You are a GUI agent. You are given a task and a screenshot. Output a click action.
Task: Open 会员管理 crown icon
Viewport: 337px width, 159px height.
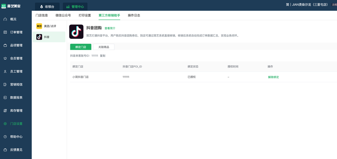5,58
